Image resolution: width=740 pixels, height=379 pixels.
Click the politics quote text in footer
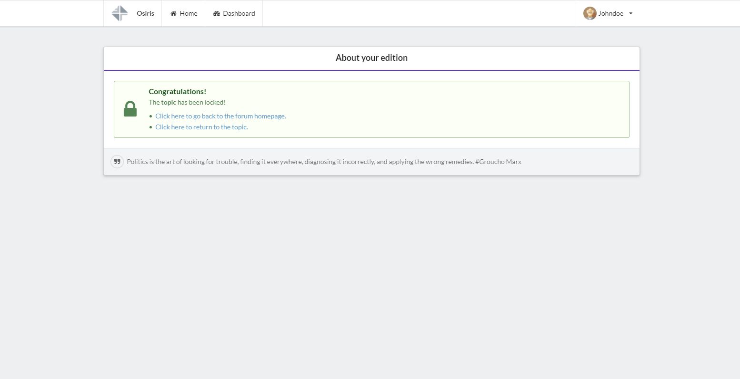[x=300, y=162]
